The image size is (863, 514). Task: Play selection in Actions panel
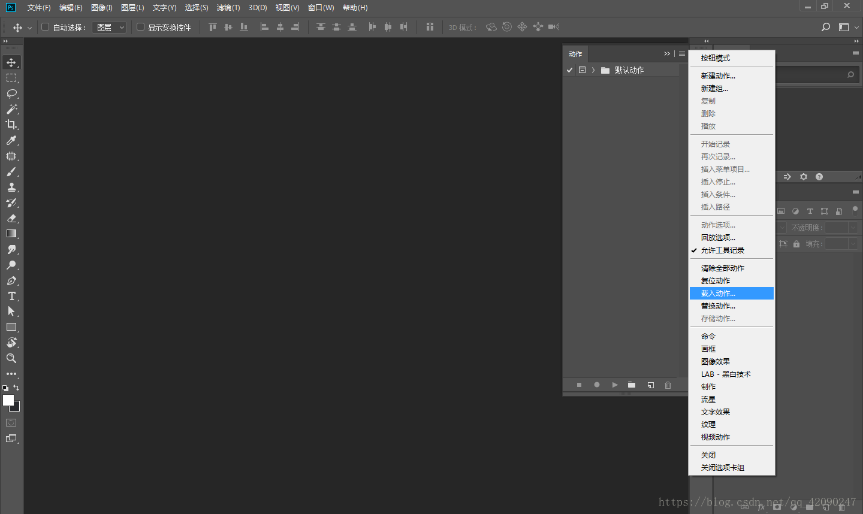615,385
